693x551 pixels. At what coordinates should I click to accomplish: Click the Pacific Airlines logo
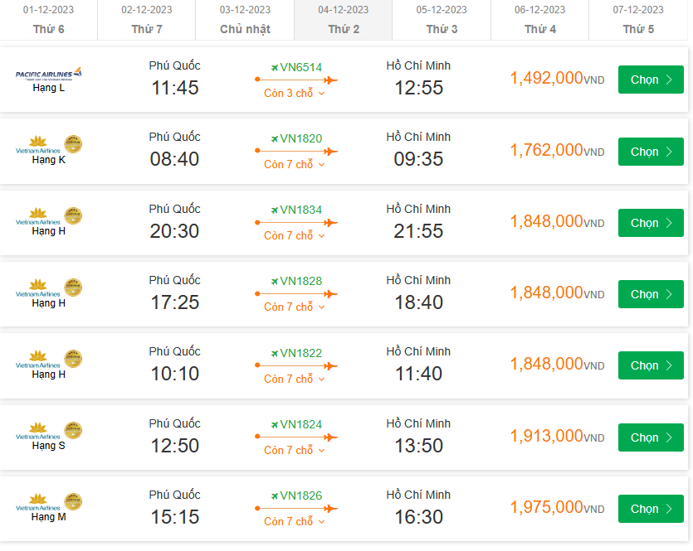tap(49, 74)
